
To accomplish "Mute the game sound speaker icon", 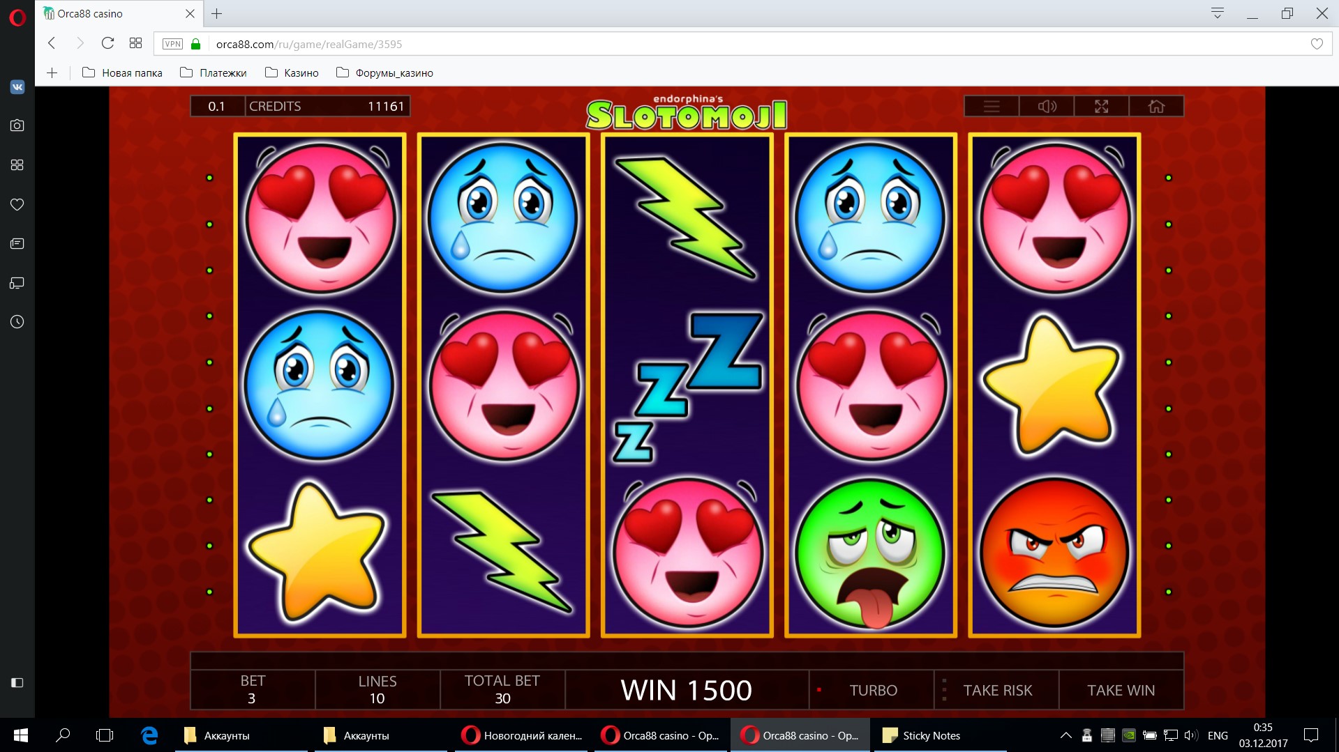I will (1047, 107).
